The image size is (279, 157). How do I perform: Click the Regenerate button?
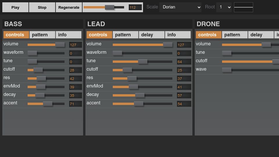coord(69,7)
